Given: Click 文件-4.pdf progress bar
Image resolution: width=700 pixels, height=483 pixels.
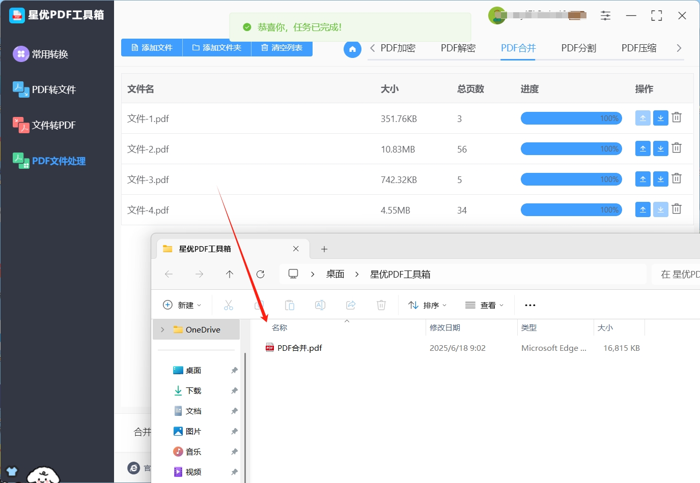Looking at the screenshot, I should pyautogui.click(x=571, y=210).
